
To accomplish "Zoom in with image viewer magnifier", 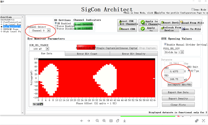I will 104,121.
